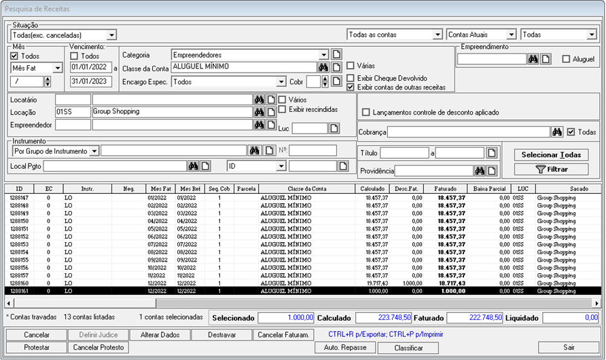
Task: Clear the Locação field icon
Action: [271, 112]
